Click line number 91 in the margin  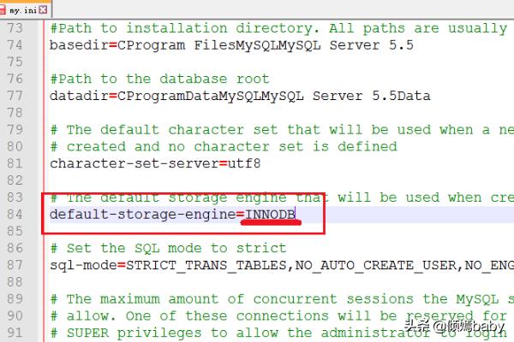[x=15, y=333]
